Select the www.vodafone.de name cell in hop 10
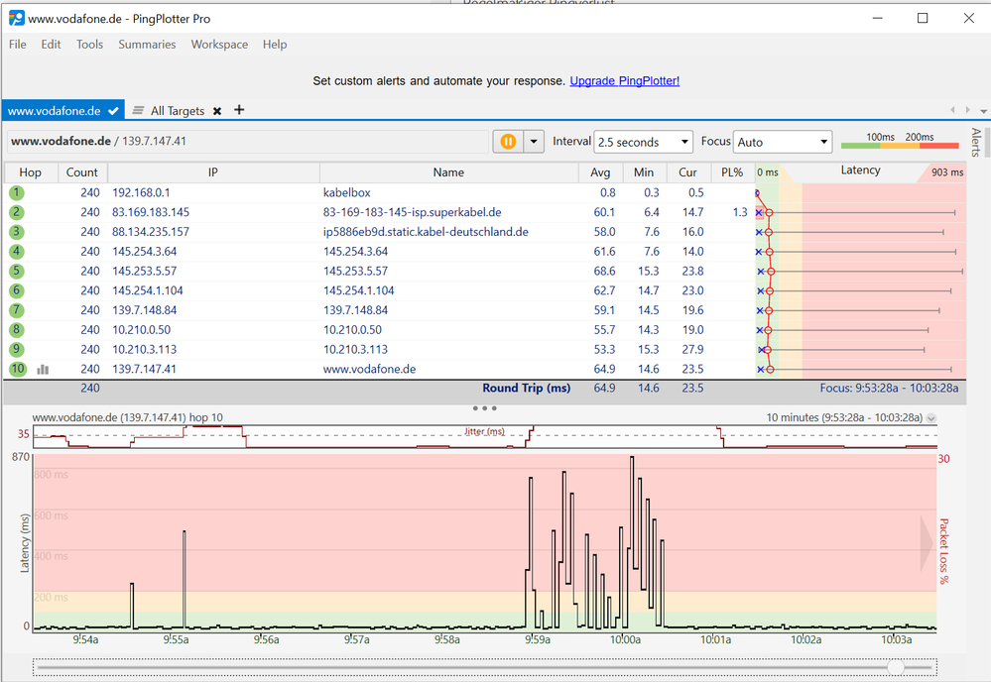This screenshot has width=991, height=682. (x=370, y=369)
